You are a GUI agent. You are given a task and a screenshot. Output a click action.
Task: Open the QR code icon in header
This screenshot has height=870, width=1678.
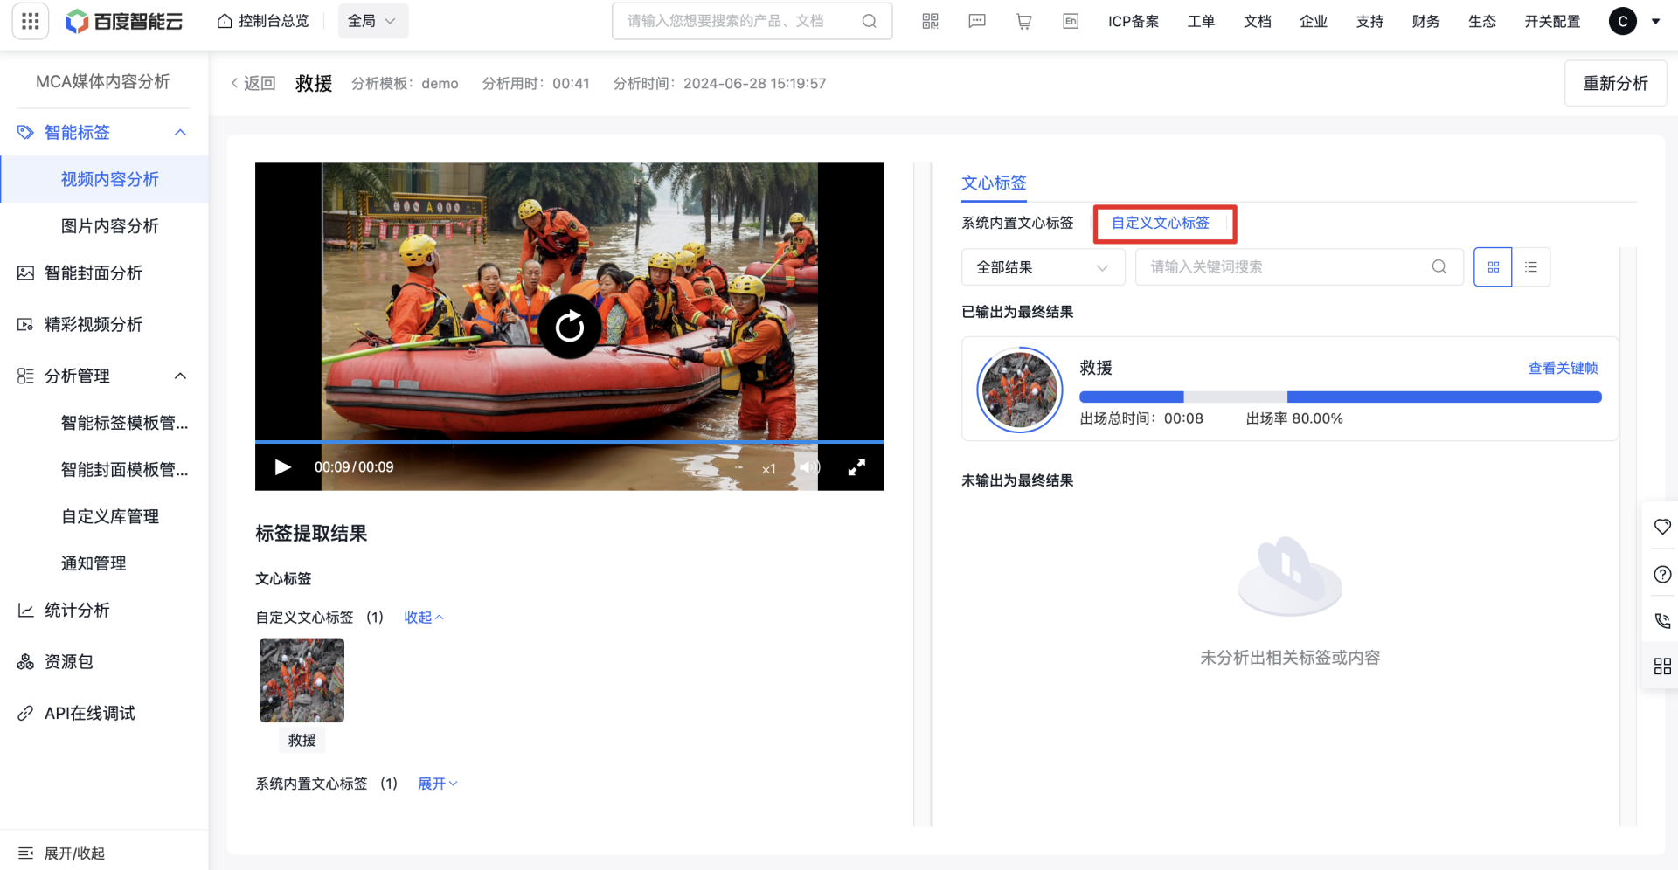(930, 21)
